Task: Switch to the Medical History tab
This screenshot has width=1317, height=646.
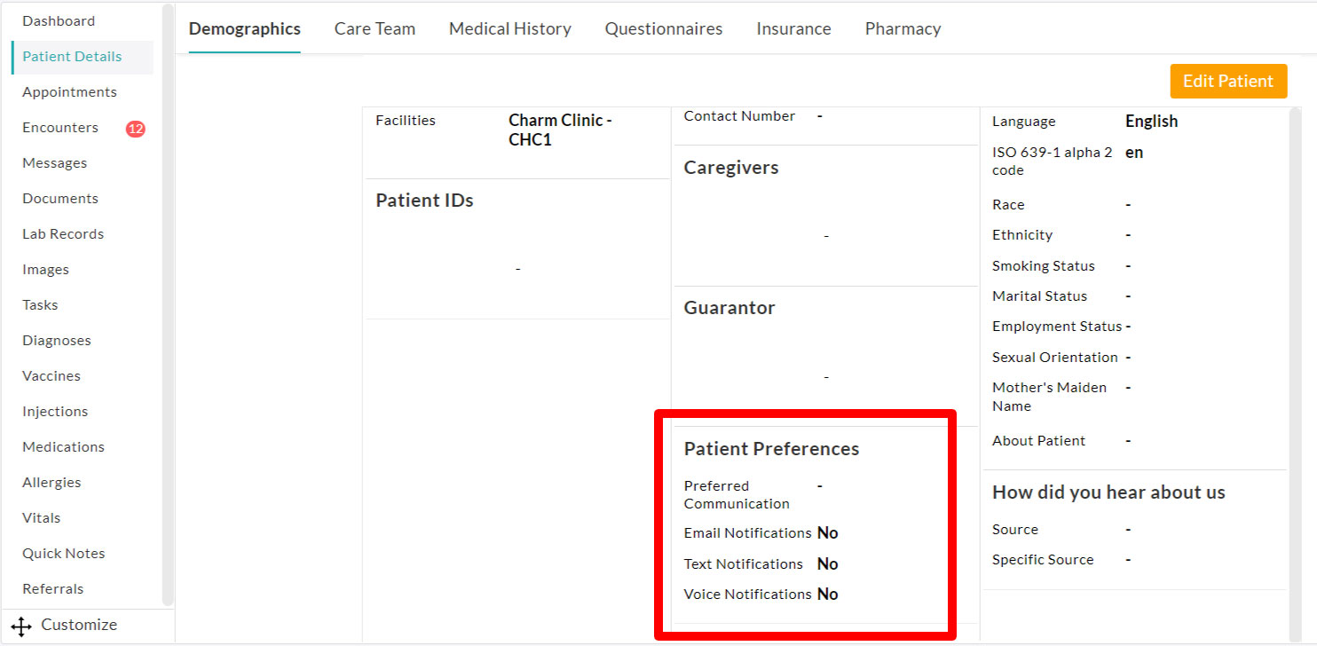Action: 509,28
